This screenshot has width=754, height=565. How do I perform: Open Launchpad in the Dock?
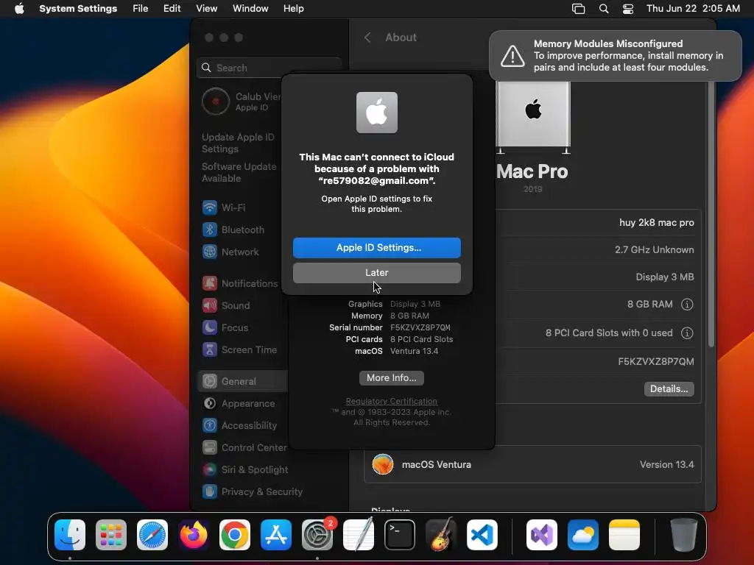point(111,535)
